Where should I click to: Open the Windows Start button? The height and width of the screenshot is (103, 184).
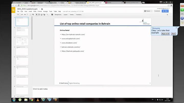click(x=14, y=100)
